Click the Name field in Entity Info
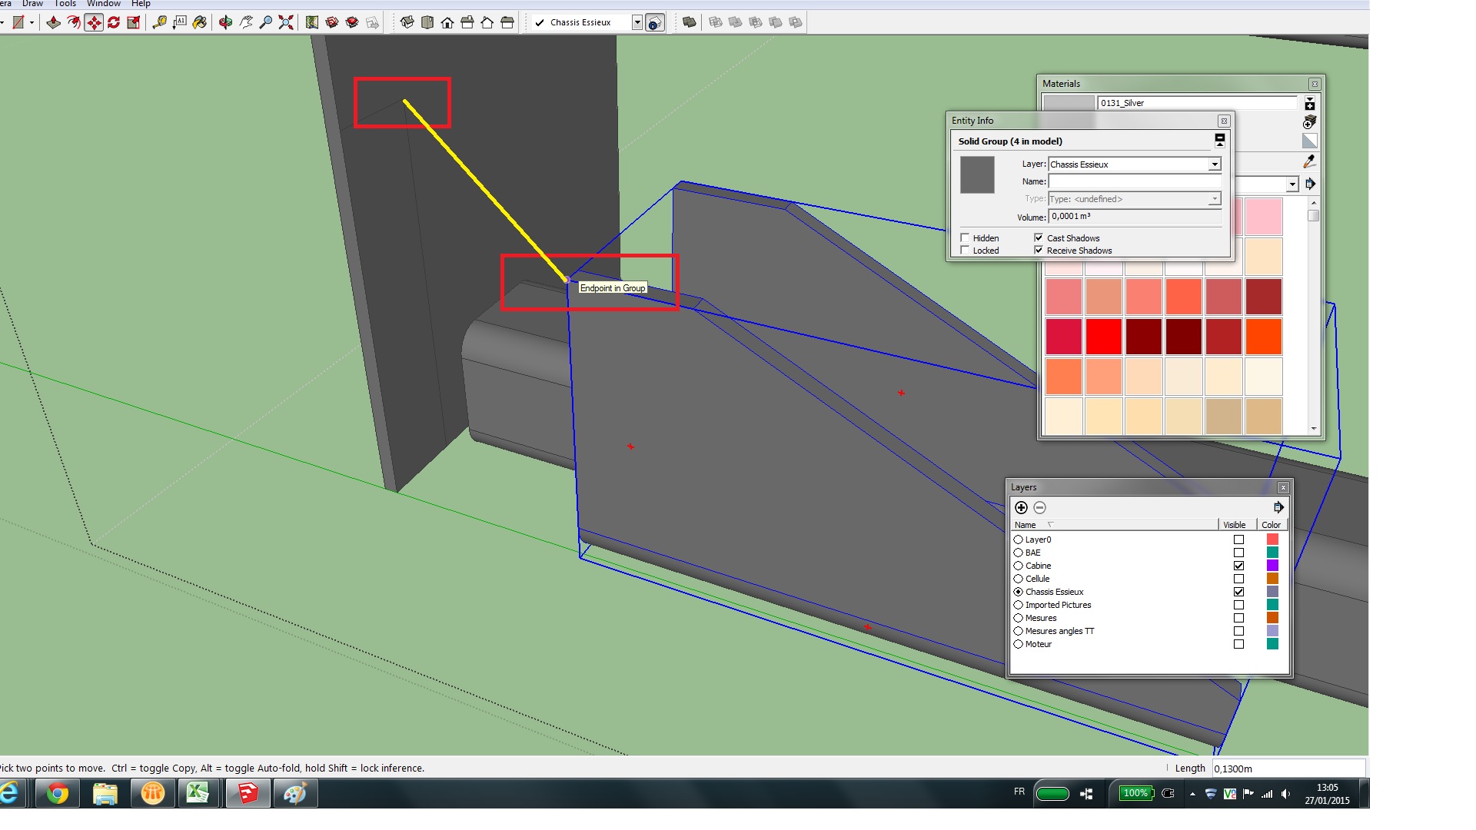The image size is (1476, 830). tap(1135, 181)
